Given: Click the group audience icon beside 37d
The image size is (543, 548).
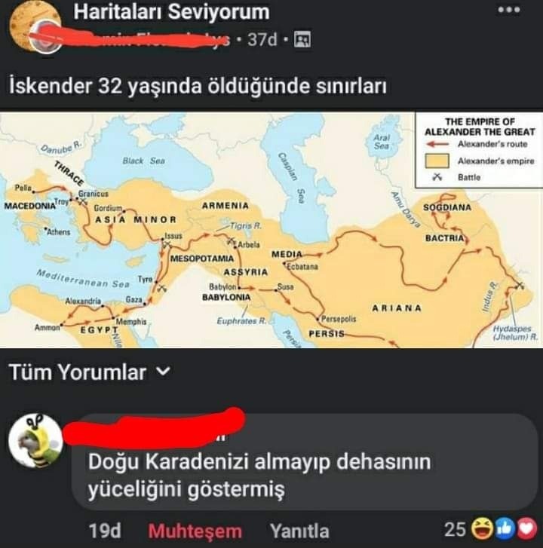Looking at the screenshot, I should click(302, 39).
